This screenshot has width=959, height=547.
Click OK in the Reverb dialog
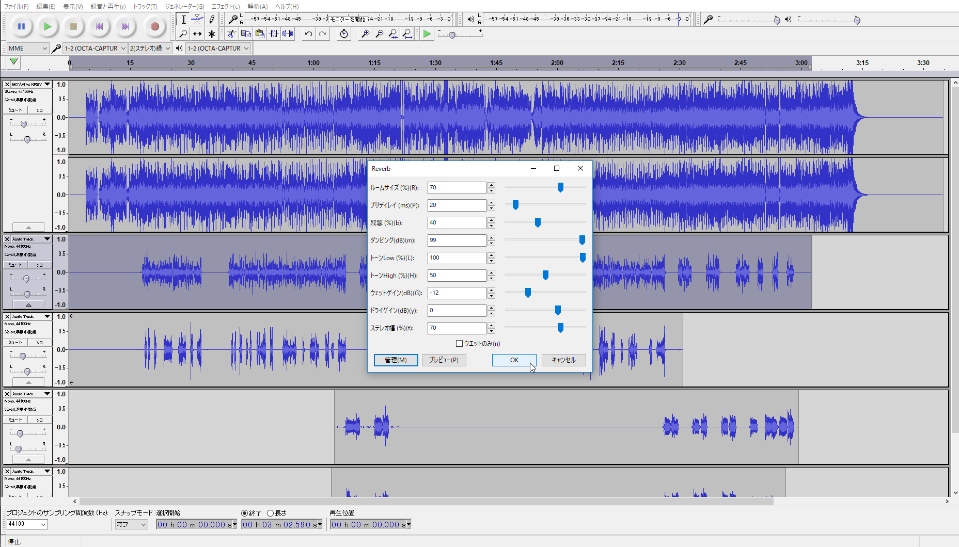[x=514, y=360]
